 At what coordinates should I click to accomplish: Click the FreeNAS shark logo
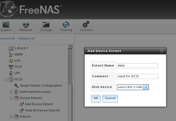tap(9, 9)
